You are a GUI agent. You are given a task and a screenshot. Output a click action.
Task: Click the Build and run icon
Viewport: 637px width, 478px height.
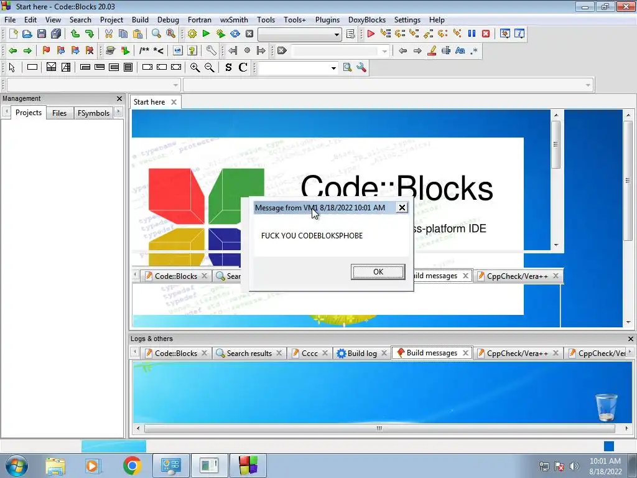point(221,34)
